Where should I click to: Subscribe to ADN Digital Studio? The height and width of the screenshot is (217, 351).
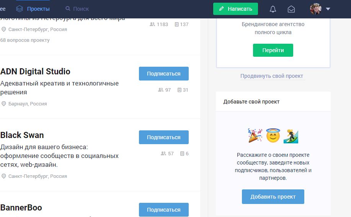pyautogui.click(x=164, y=74)
